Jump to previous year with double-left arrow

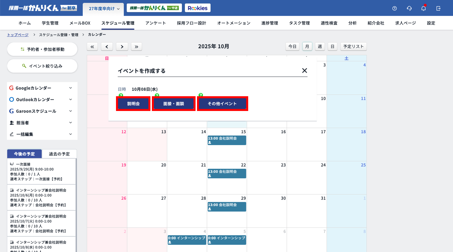[92, 47]
